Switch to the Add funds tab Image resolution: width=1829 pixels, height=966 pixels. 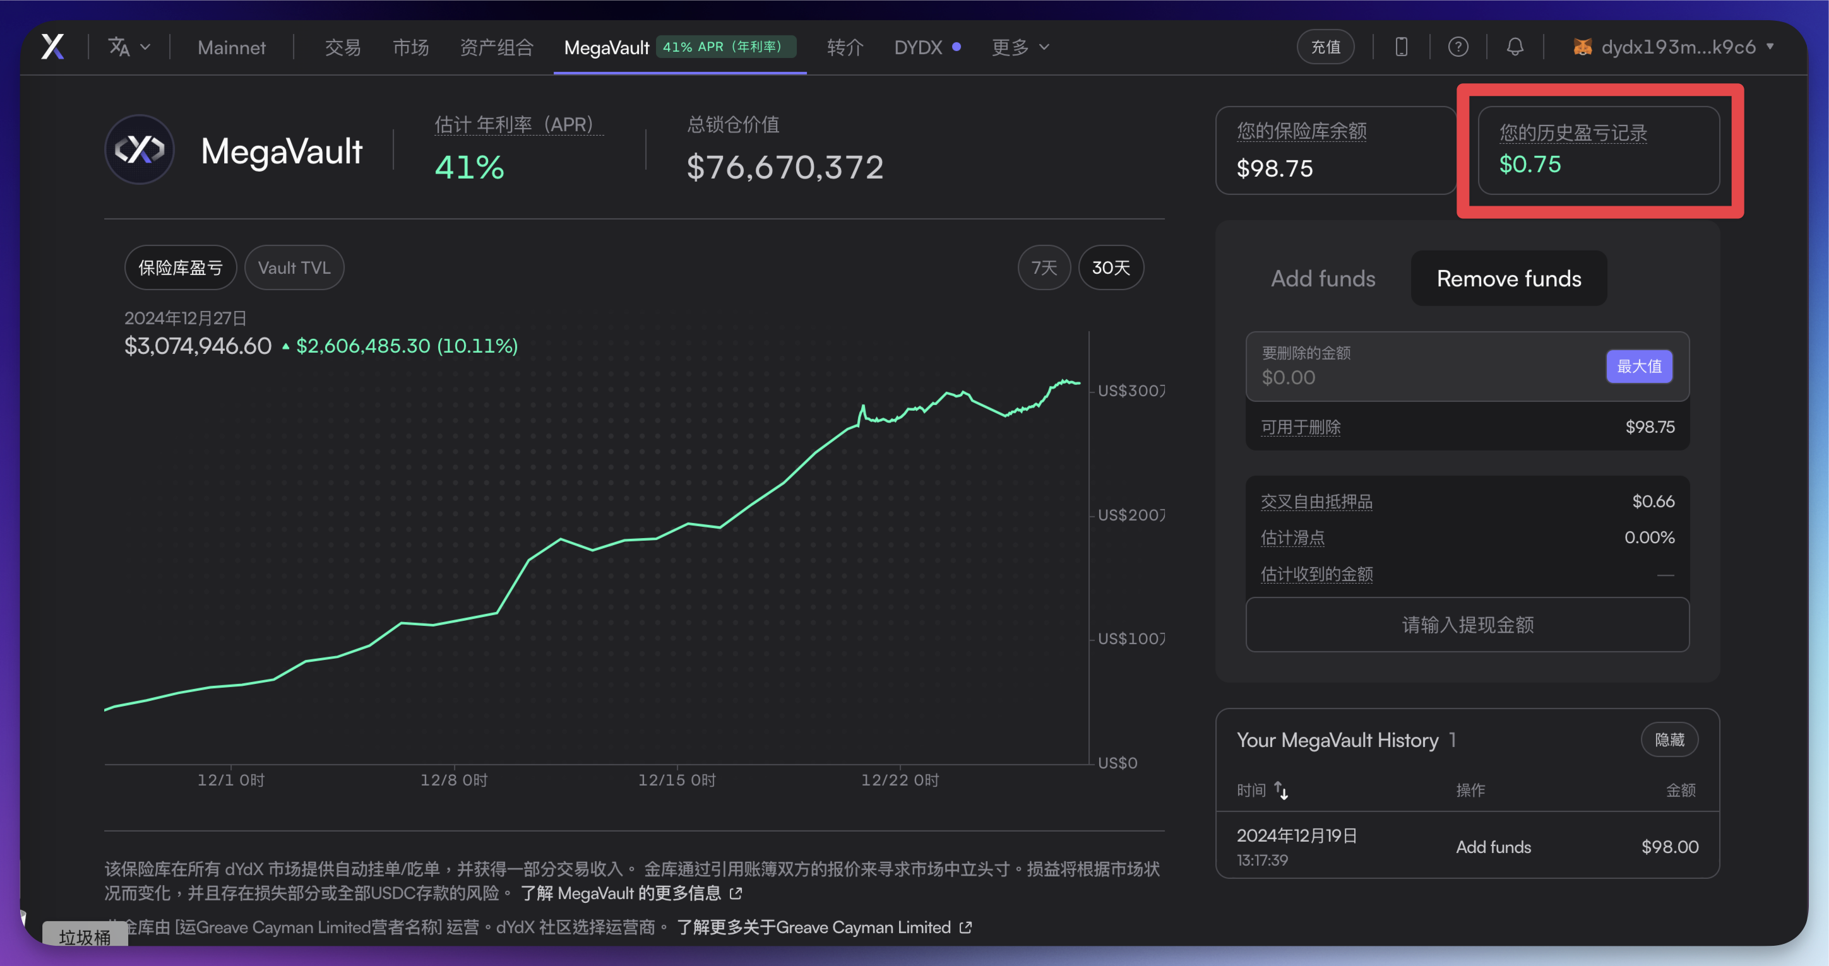(1323, 278)
